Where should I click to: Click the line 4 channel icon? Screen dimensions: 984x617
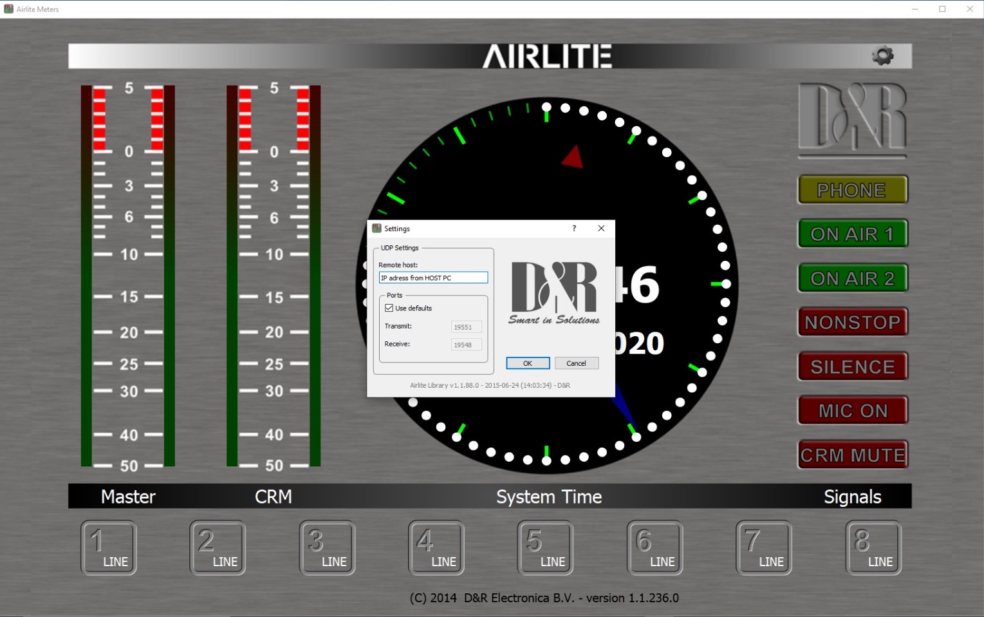(436, 548)
